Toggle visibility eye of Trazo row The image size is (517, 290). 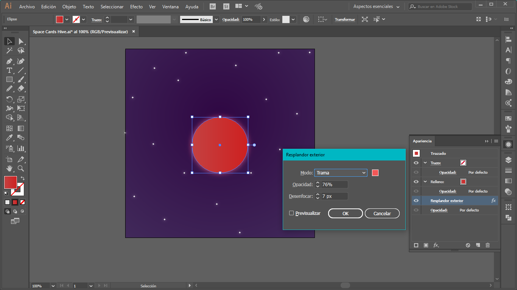point(416,163)
